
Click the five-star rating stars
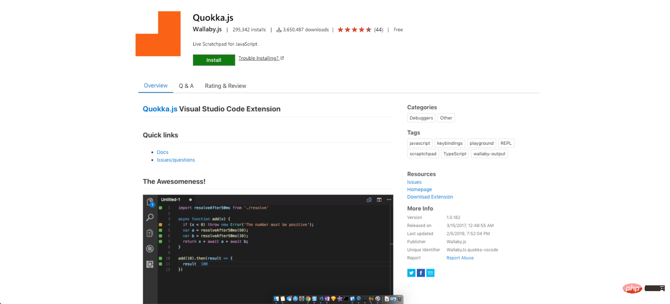[354, 30]
